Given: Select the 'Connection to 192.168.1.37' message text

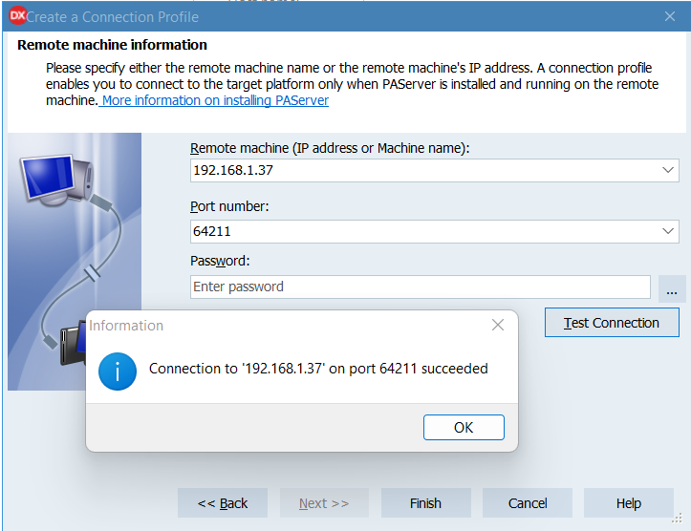Looking at the screenshot, I should click(318, 369).
